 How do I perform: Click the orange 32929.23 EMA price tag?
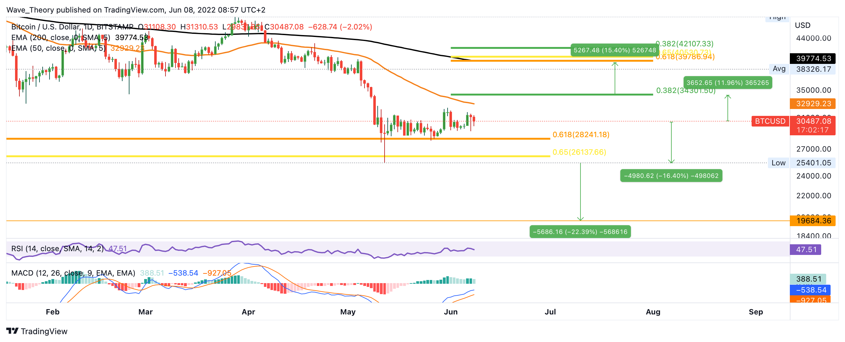pyautogui.click(x=813, y=104)
